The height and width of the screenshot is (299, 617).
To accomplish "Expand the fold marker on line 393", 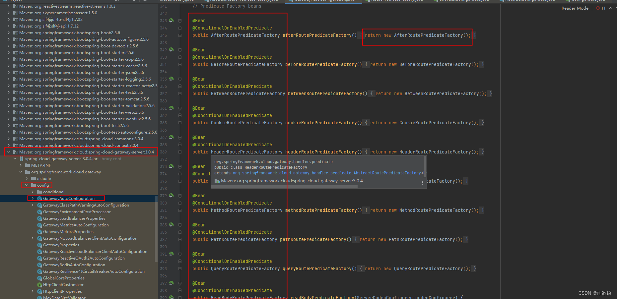I will [180, 269].
